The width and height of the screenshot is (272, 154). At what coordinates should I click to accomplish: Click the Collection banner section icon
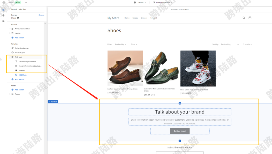pos(13,48)
